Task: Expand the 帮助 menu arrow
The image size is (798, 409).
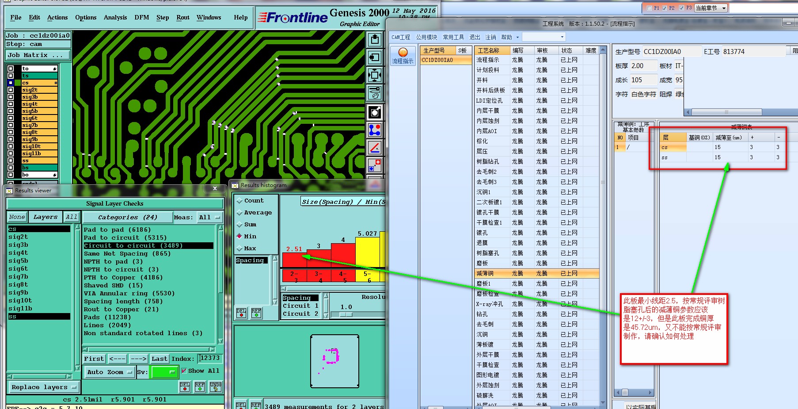Action: [x=518, y=37]
